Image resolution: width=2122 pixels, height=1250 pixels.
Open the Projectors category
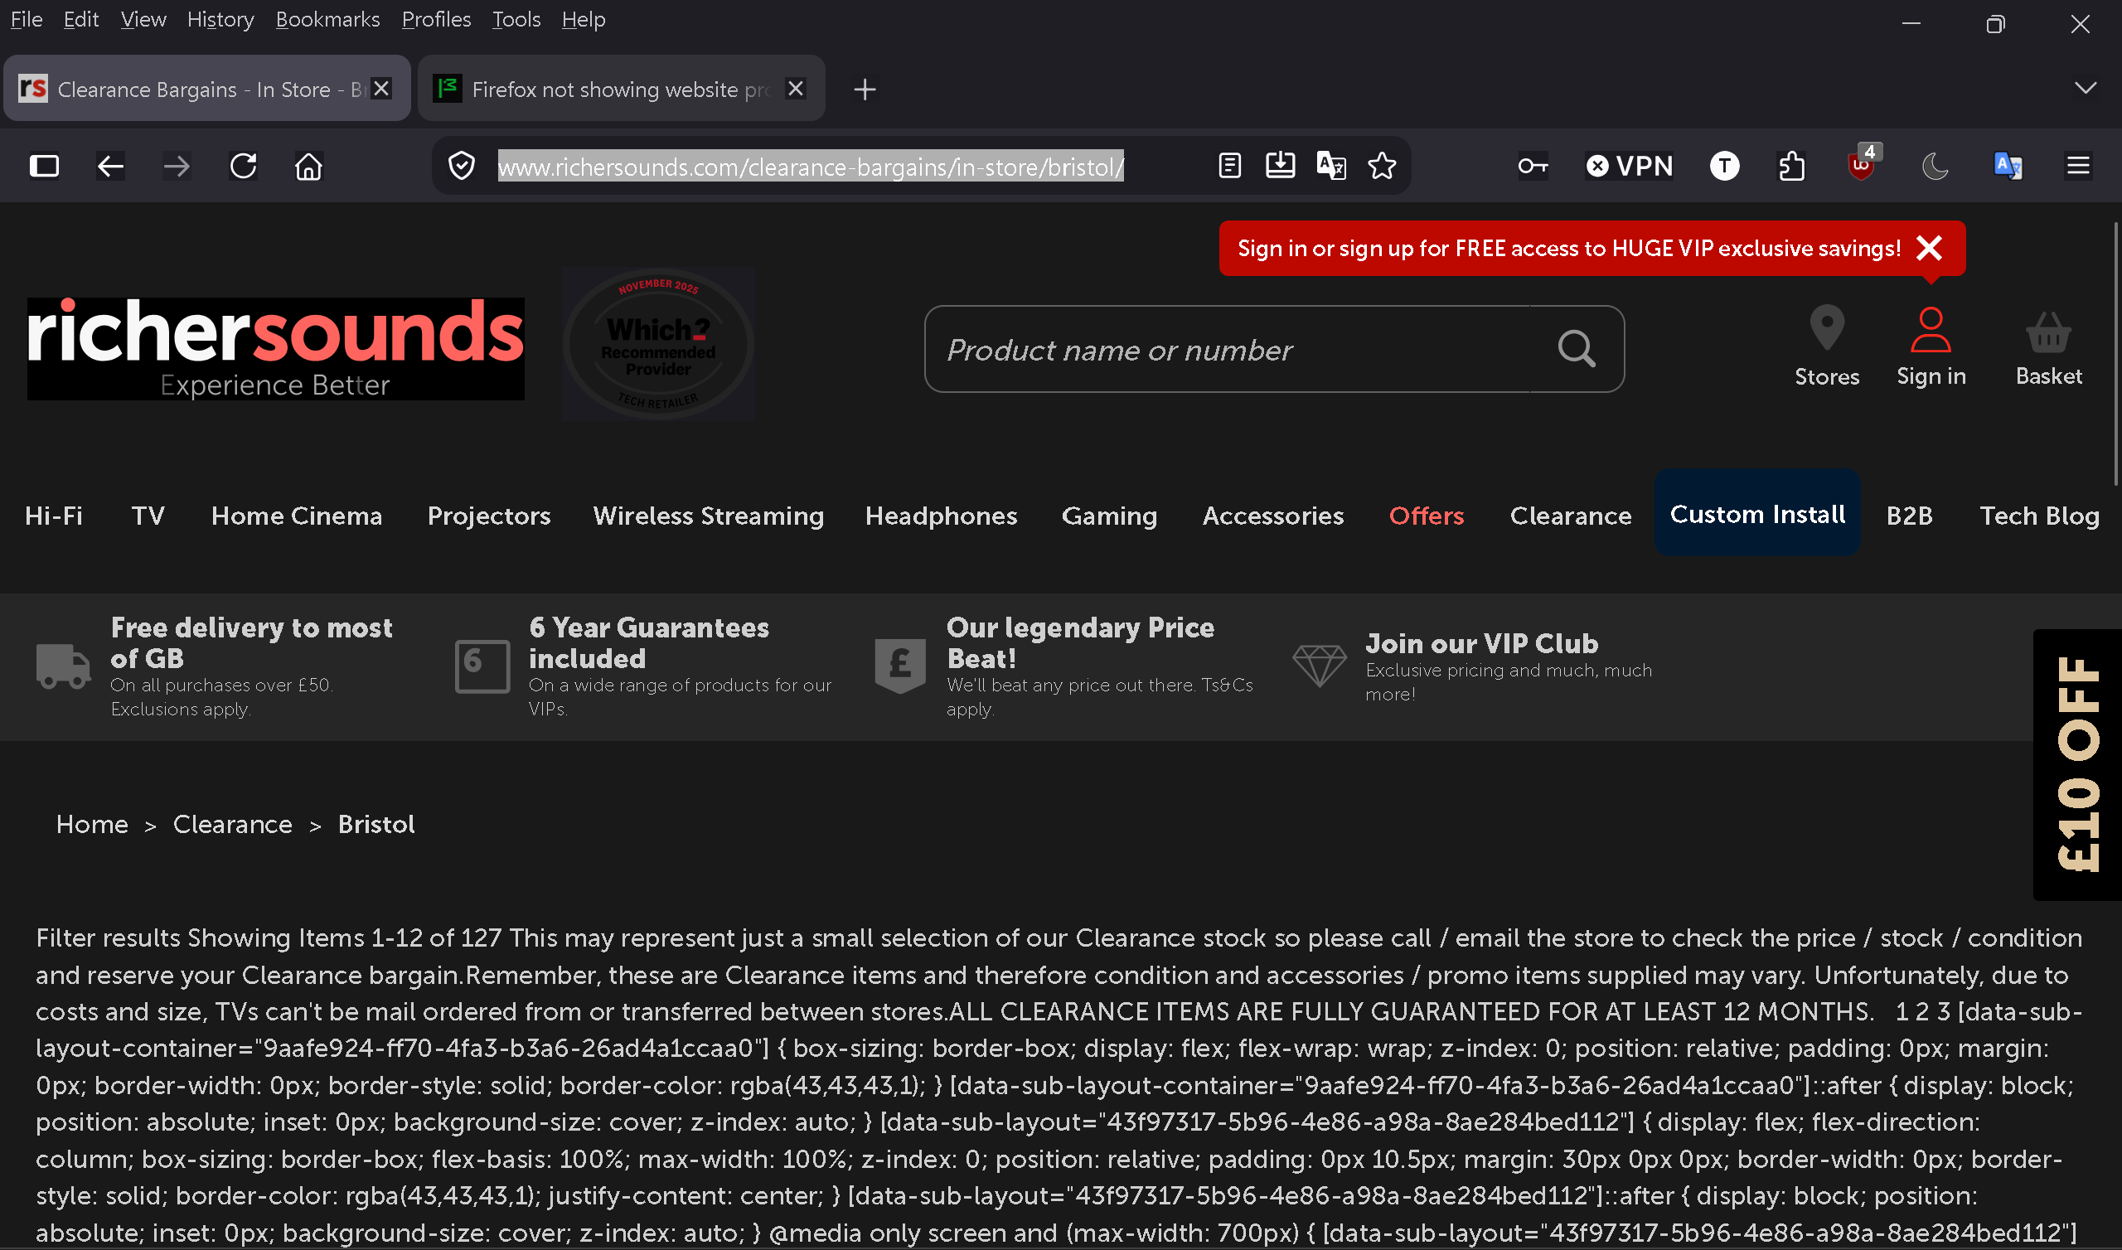tap(488, 516)
